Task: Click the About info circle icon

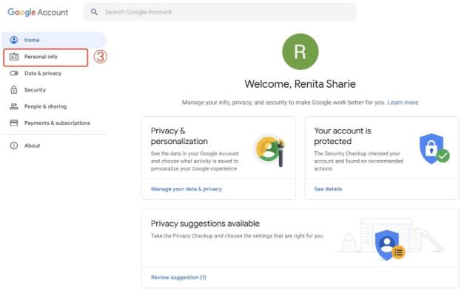Action: 14,145
